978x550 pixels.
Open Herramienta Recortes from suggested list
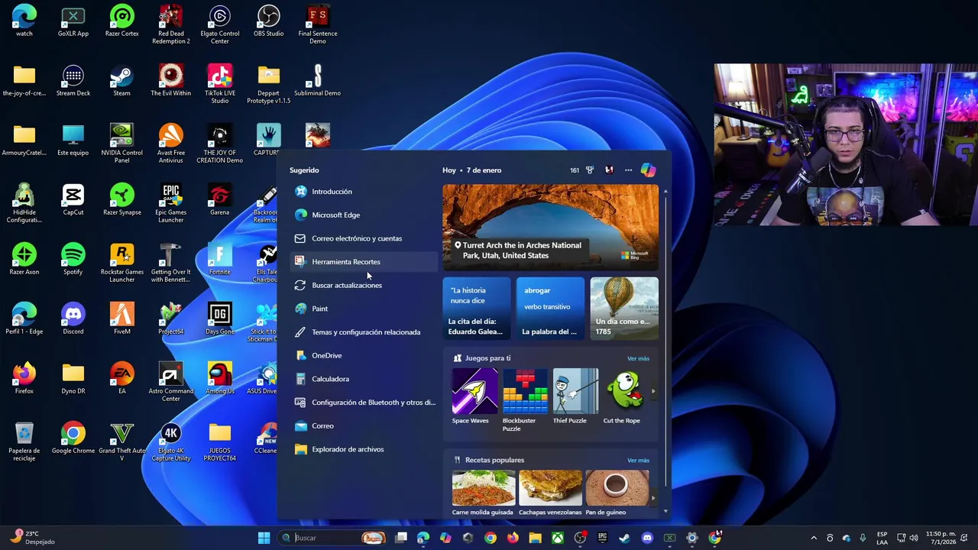(x=364, y=262)
